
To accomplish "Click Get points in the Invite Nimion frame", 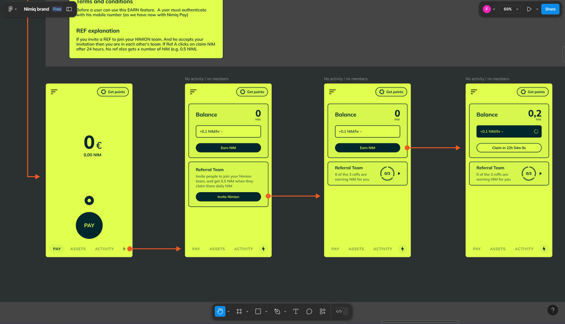I will tap(252, 92).
